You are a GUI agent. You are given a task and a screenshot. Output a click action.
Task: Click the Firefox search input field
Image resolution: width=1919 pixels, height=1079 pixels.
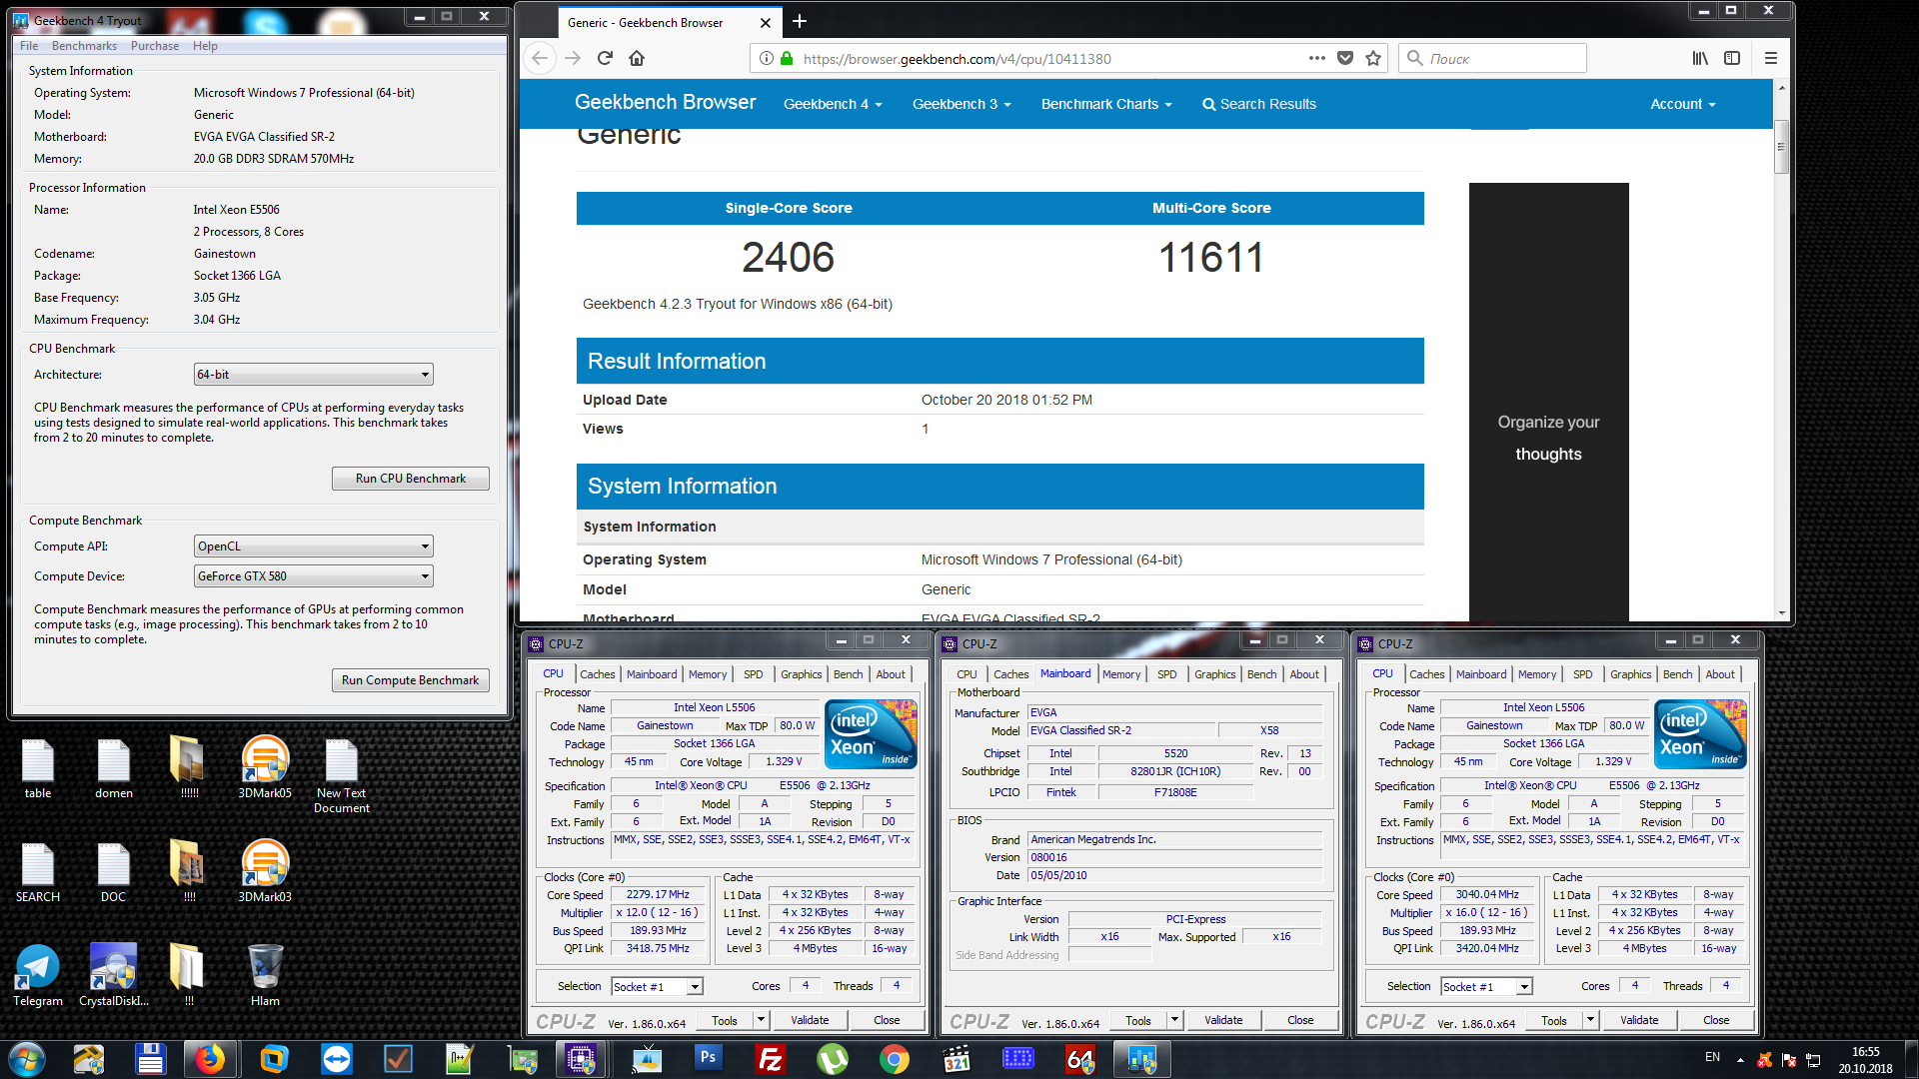(x=1492, y=58)
